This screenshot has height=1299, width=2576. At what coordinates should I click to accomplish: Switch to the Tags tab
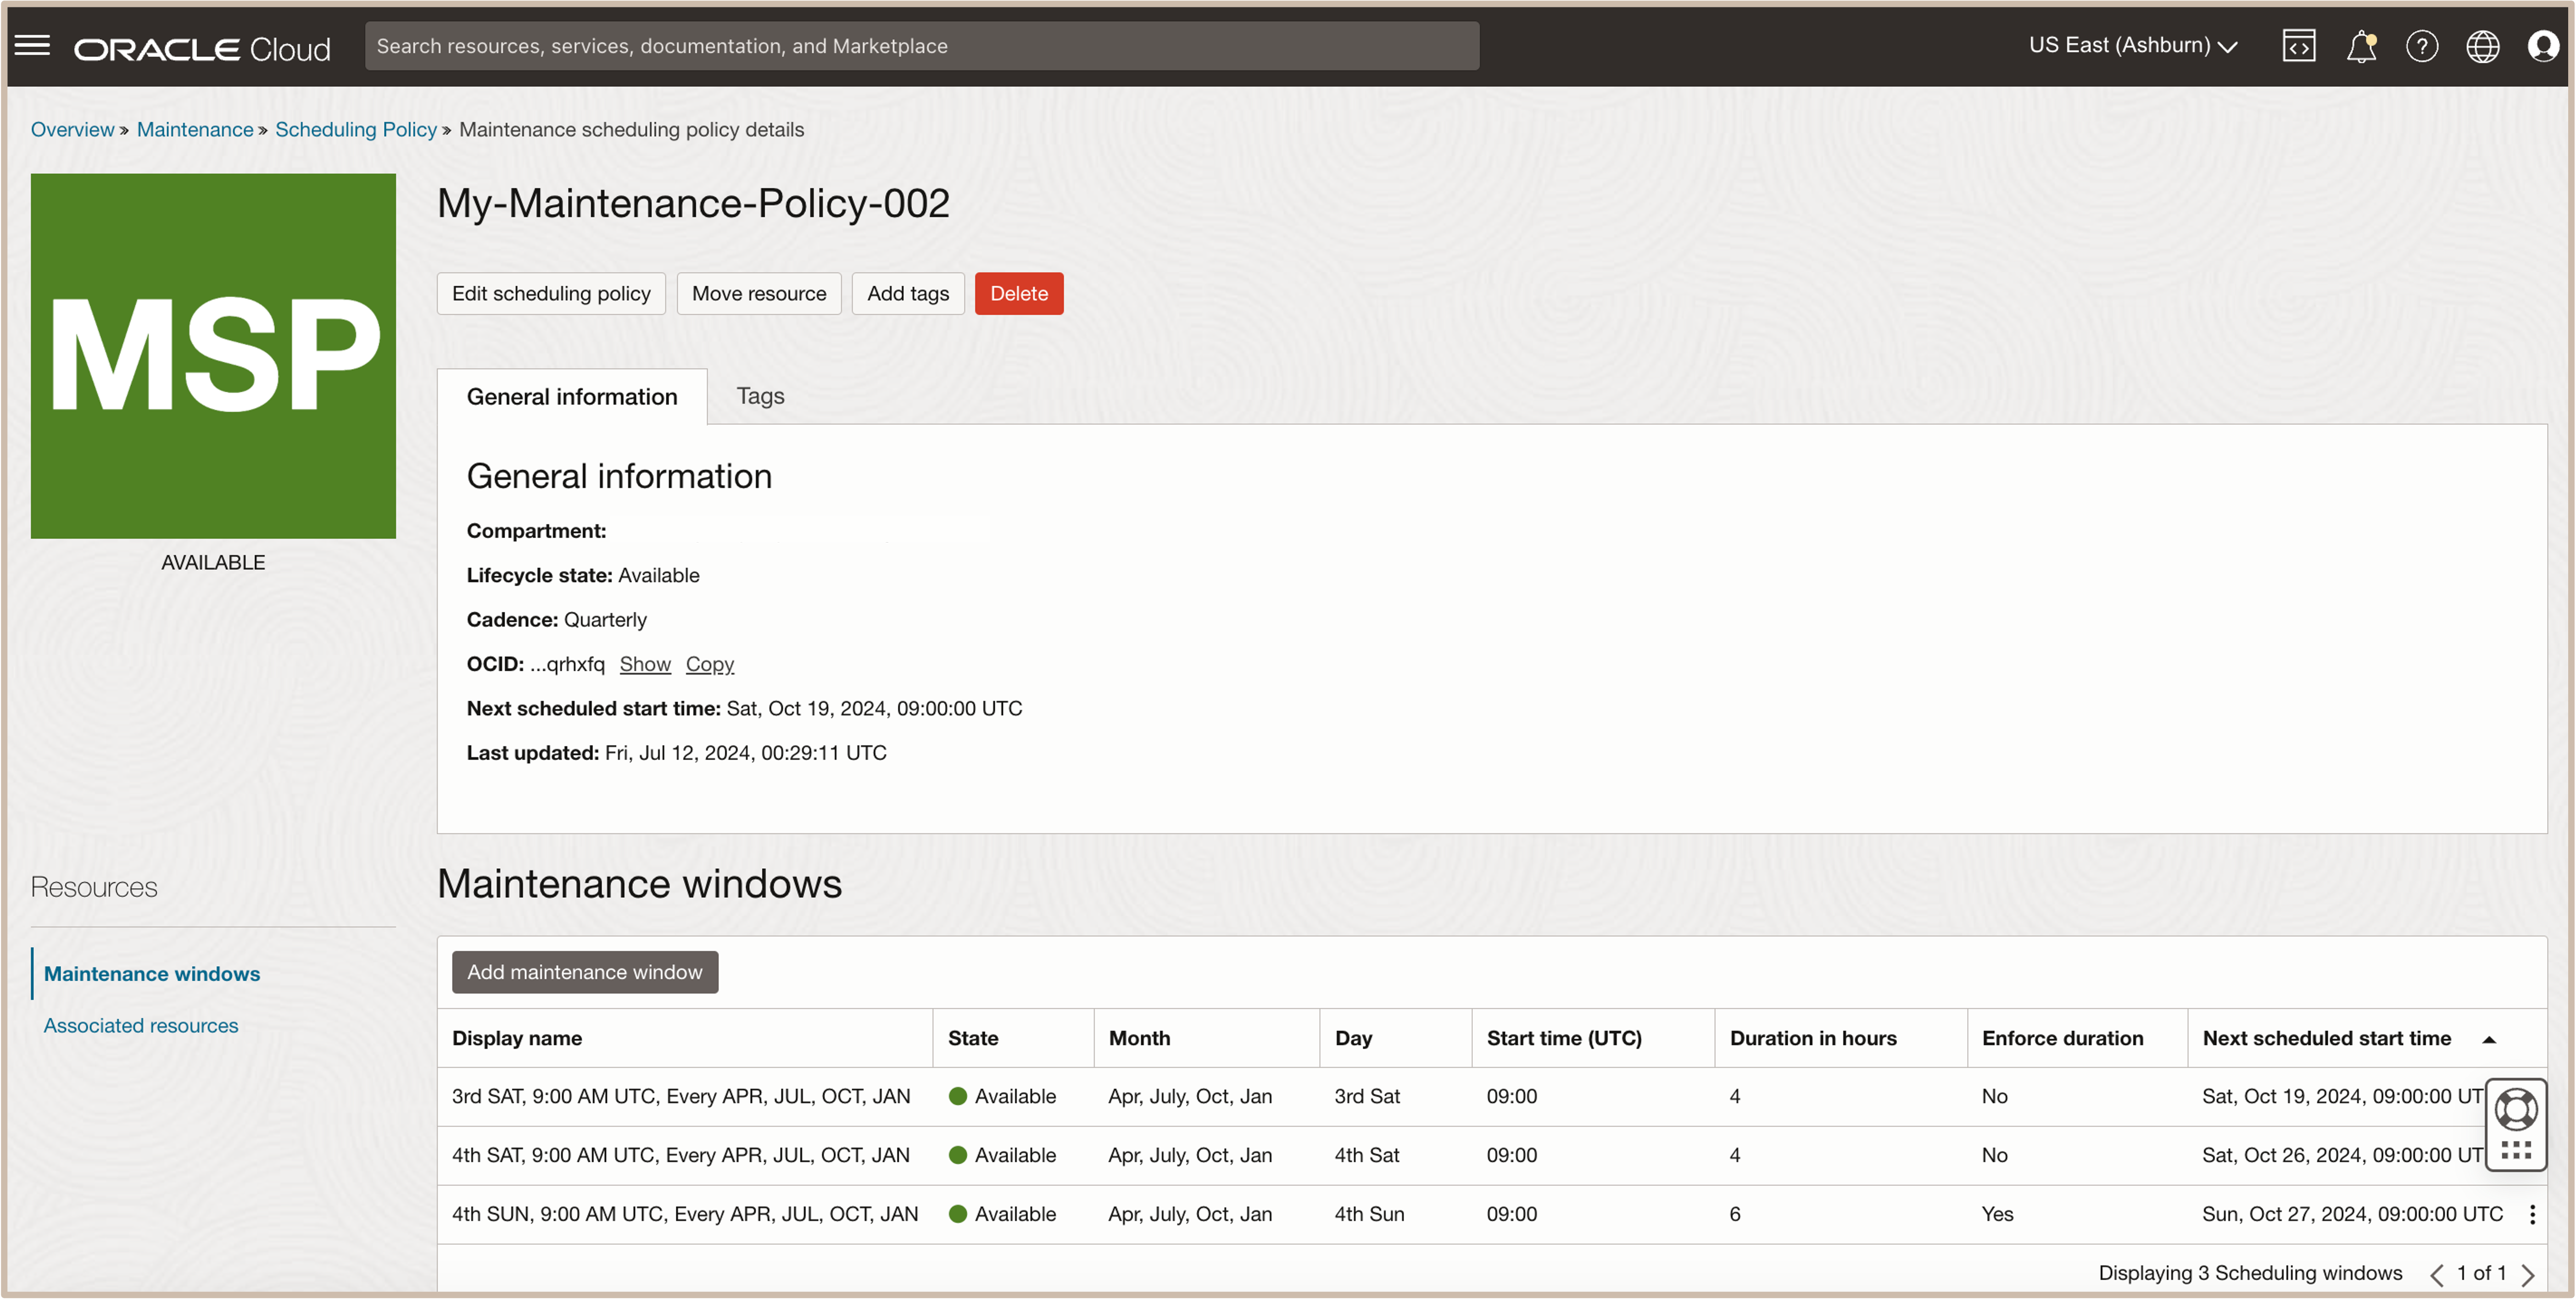click(x=760, y=396)
